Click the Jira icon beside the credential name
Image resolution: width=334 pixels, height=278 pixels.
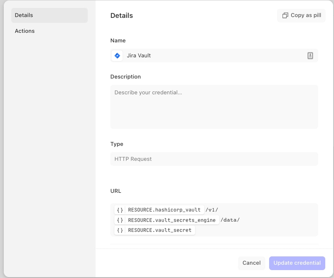(x=117, y=56)
